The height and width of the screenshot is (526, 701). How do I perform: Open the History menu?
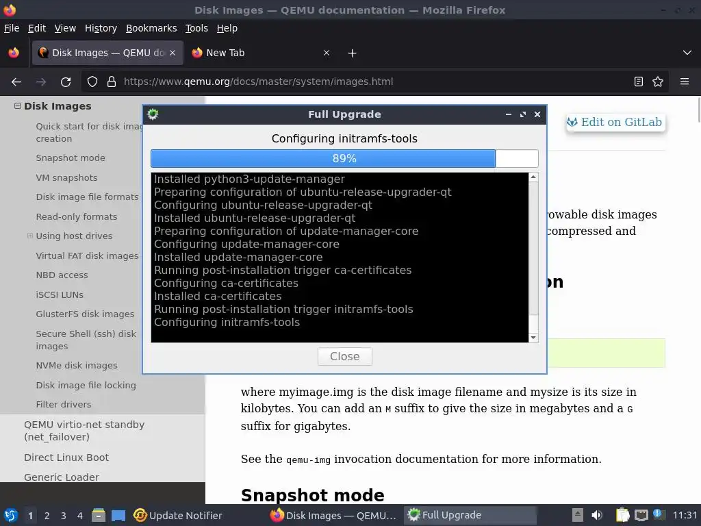point(101,28)
